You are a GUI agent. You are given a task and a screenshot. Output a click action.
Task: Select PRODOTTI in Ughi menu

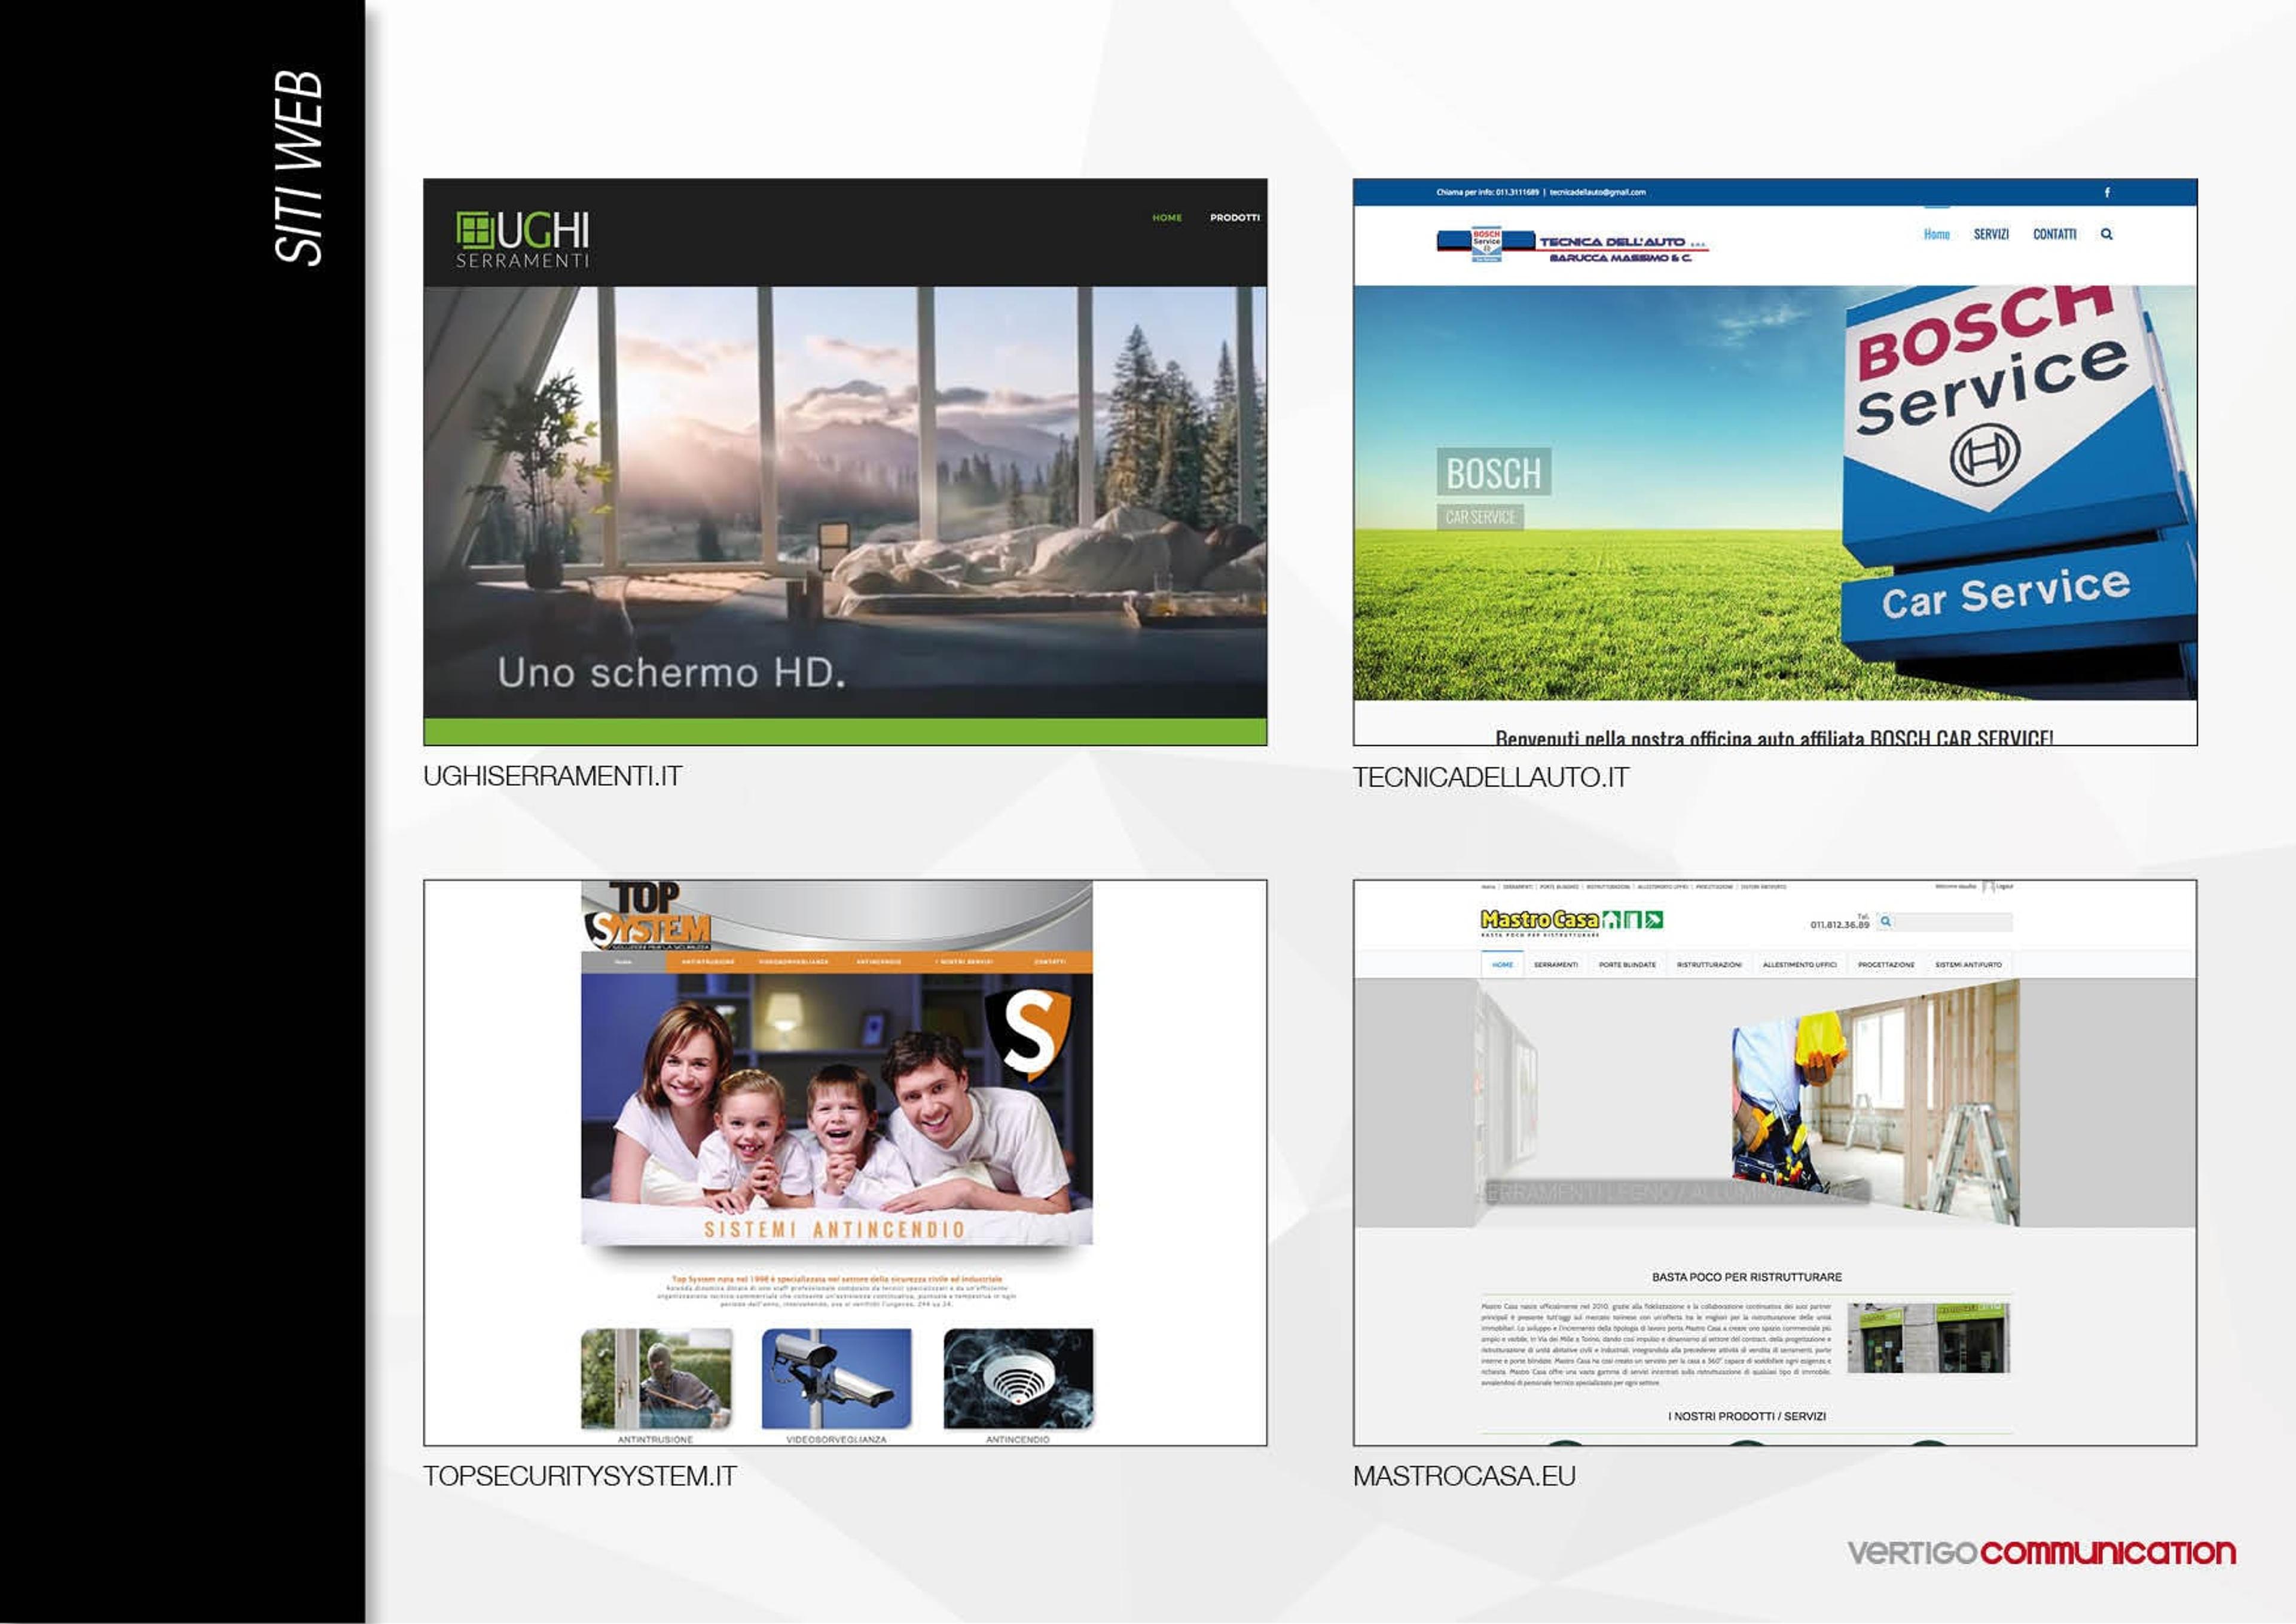click(x=1235, y=217)
